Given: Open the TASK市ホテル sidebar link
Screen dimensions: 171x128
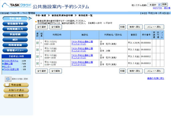Looking at the screenshot, I should pyautogui.click(x=11, y=61).
